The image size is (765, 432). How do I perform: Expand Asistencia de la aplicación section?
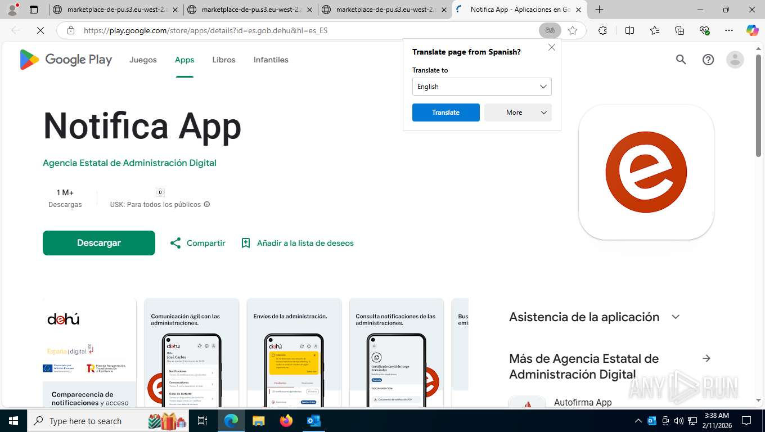676,317
